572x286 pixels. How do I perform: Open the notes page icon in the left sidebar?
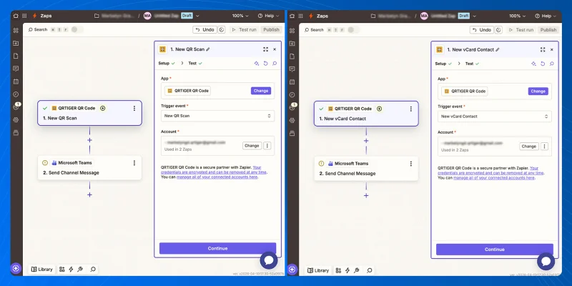click(16, 56)
